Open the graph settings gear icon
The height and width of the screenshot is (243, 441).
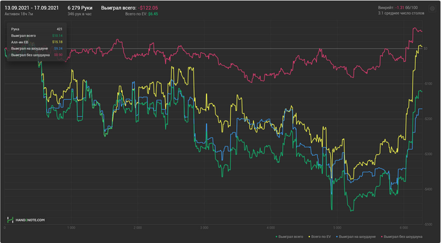(x=432, y=9)
